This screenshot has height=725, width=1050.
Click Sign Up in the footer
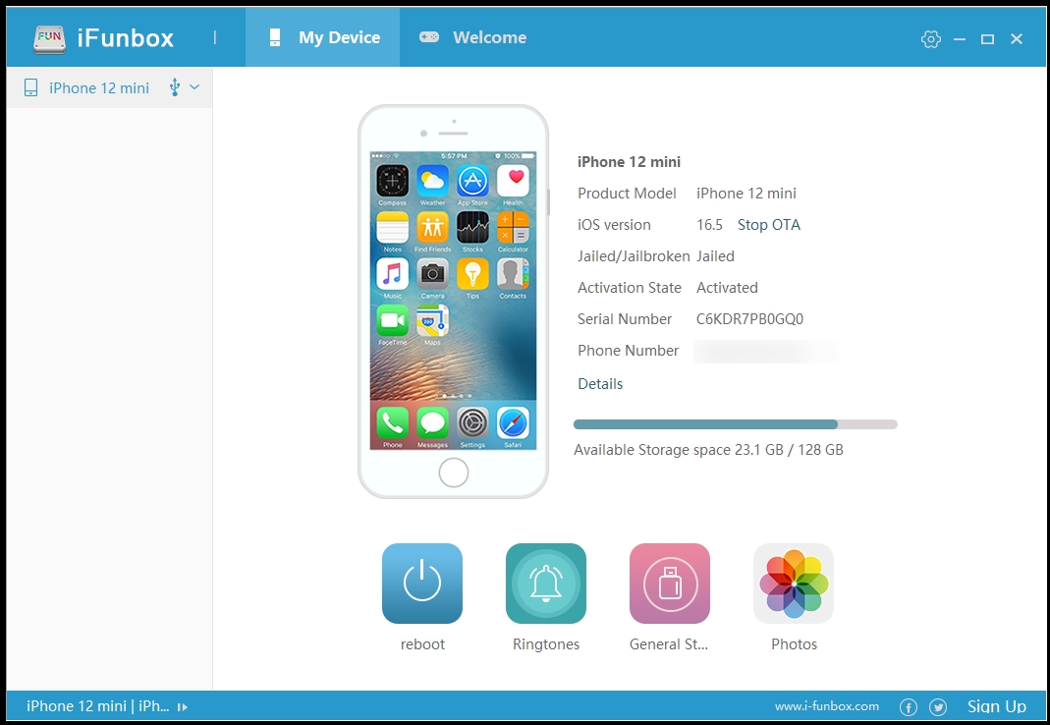tap(996, 706)
